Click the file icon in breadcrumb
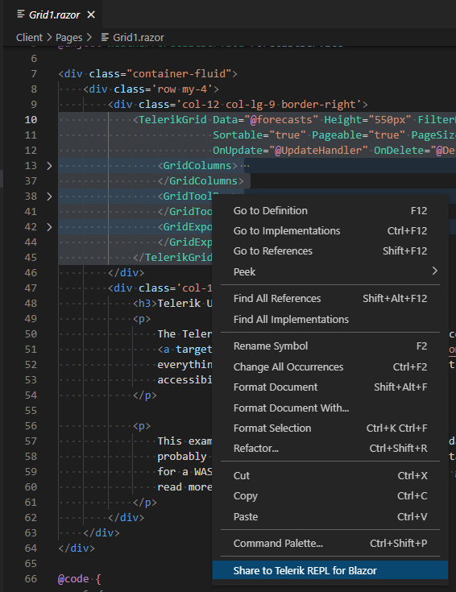The image size is (456, 592). coord(105,37)
